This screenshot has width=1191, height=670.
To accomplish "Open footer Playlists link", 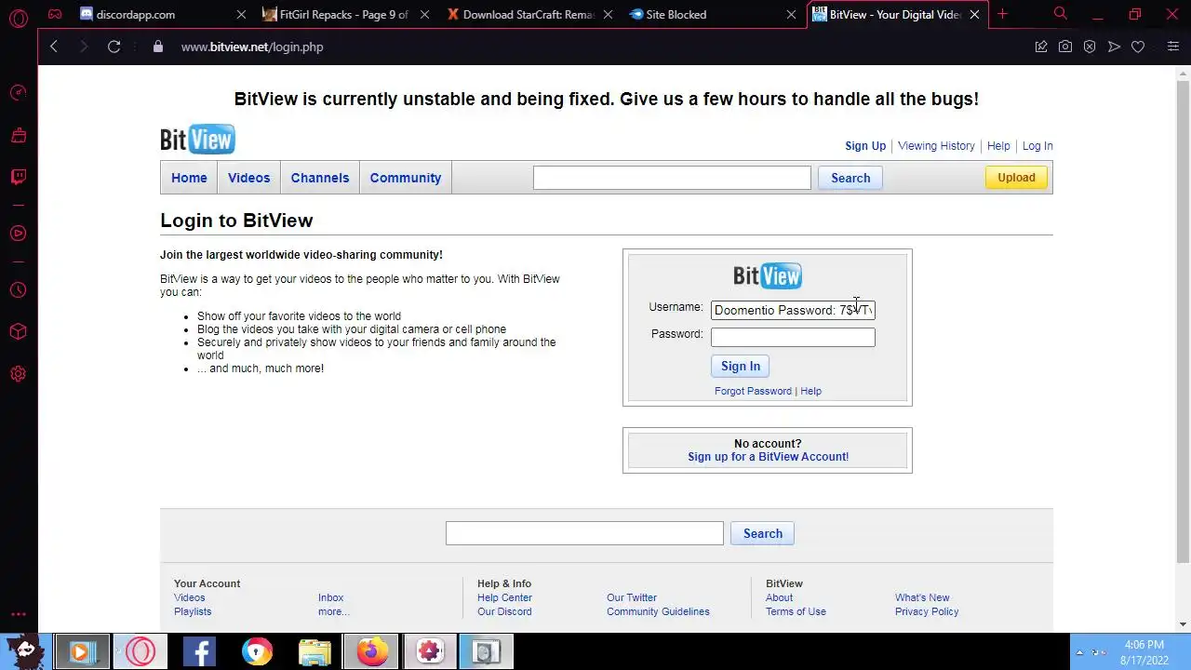I will pos(193,611).
